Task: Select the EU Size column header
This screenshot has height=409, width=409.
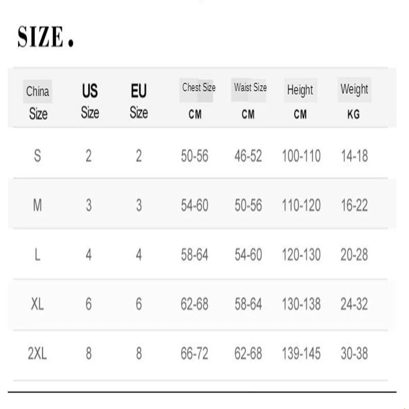Action: pyautogui.click(x=139, y=101)
